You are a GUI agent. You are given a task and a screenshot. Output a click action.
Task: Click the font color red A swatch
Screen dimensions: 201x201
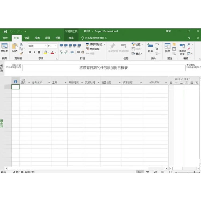[52, 52]
